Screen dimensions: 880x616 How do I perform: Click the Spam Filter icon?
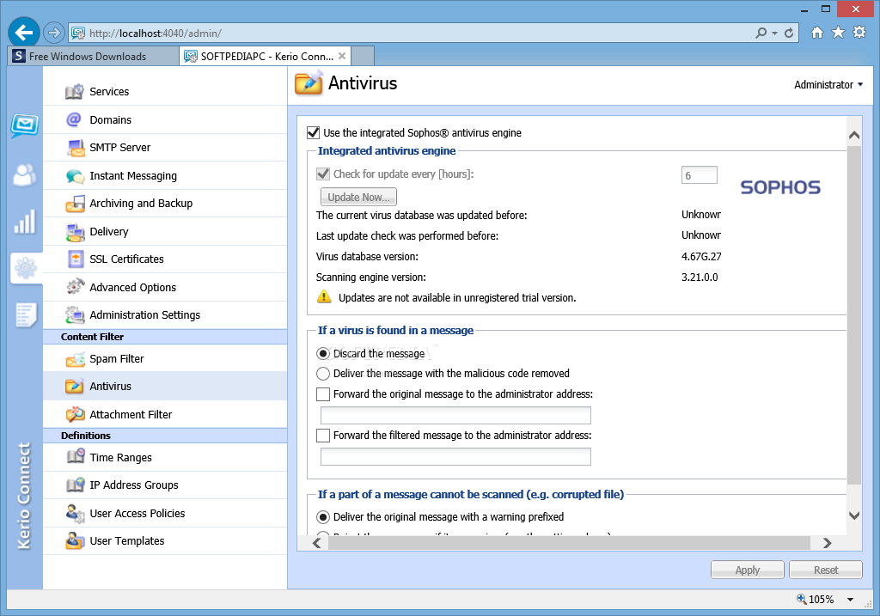(x=76, y=359)
